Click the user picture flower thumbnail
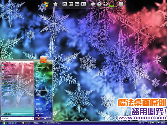Image resolution: width=167 pixels, height=125 pixels. 43,60
